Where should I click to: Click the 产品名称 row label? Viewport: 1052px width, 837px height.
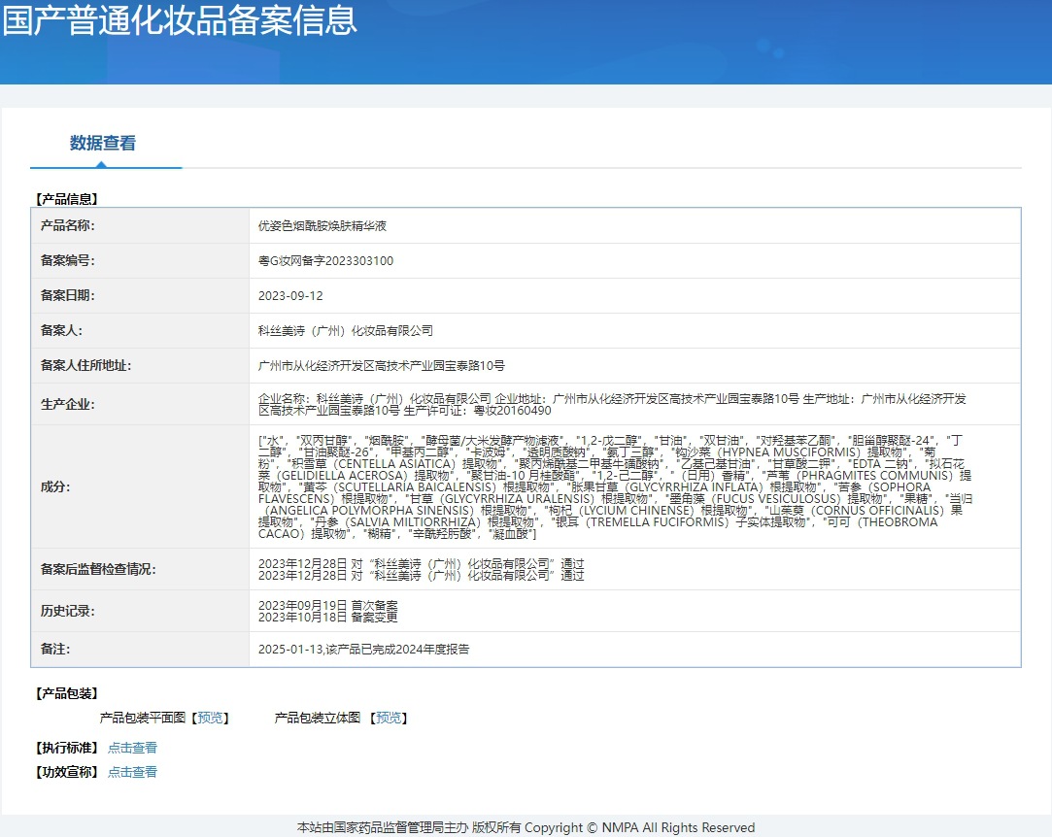[68, 225]
